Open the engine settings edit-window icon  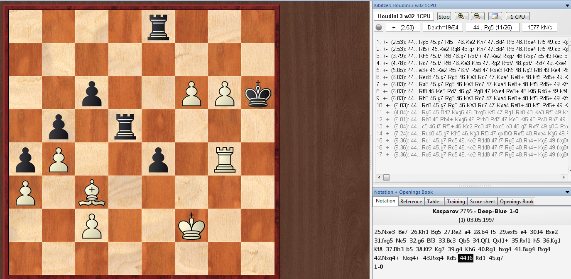[x=495, y=17]
